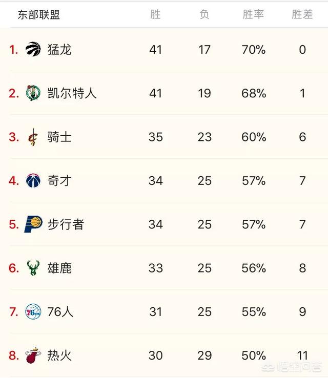Sort by the 胜 column header

(155, 14)
